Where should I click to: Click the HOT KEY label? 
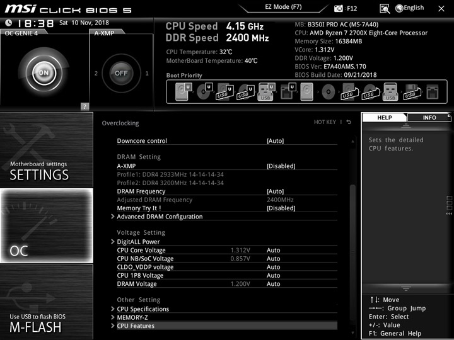(325, 122)
